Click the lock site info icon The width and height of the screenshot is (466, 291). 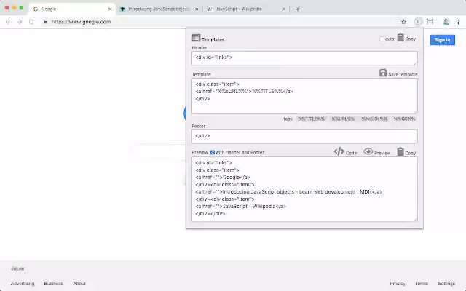click(45, 22)
